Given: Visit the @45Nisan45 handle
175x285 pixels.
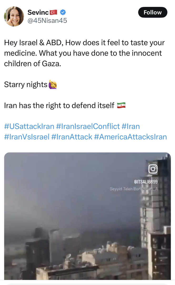Looking at the screenshot, I should pos(47,21).
